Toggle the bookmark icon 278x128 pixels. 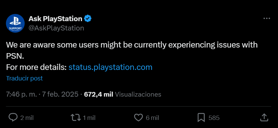(x=201, y=117)
